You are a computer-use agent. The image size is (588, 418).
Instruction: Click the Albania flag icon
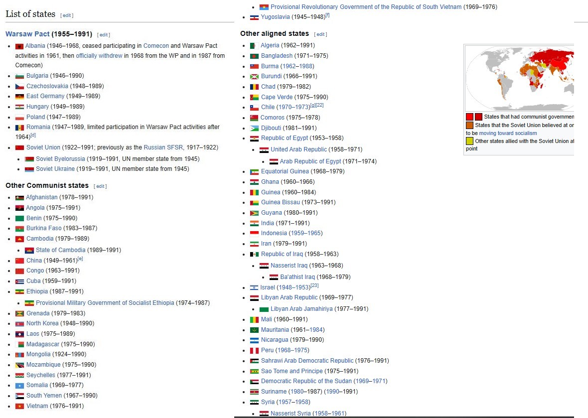(19, 46)
